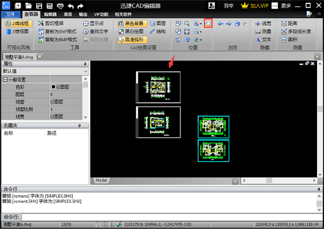Click the fit to window icon
324x229 pixels.
coord(187,32)
